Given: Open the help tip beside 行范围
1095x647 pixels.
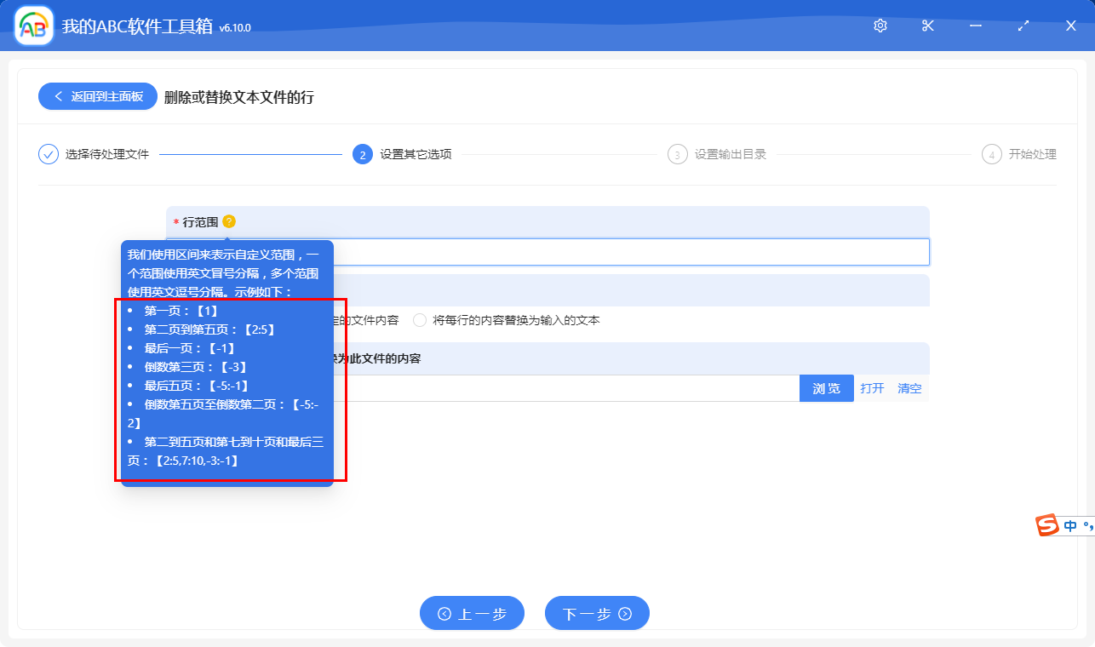Looking at the screenshot, I should [x=228, y=220].
